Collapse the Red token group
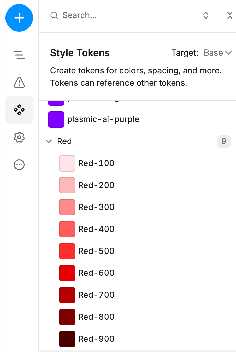236x352 pixels. 49,141
